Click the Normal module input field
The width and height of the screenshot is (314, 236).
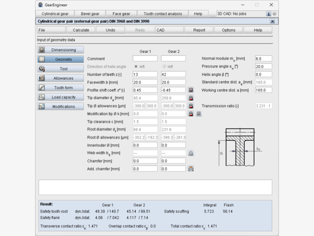(x=263, y=59)
